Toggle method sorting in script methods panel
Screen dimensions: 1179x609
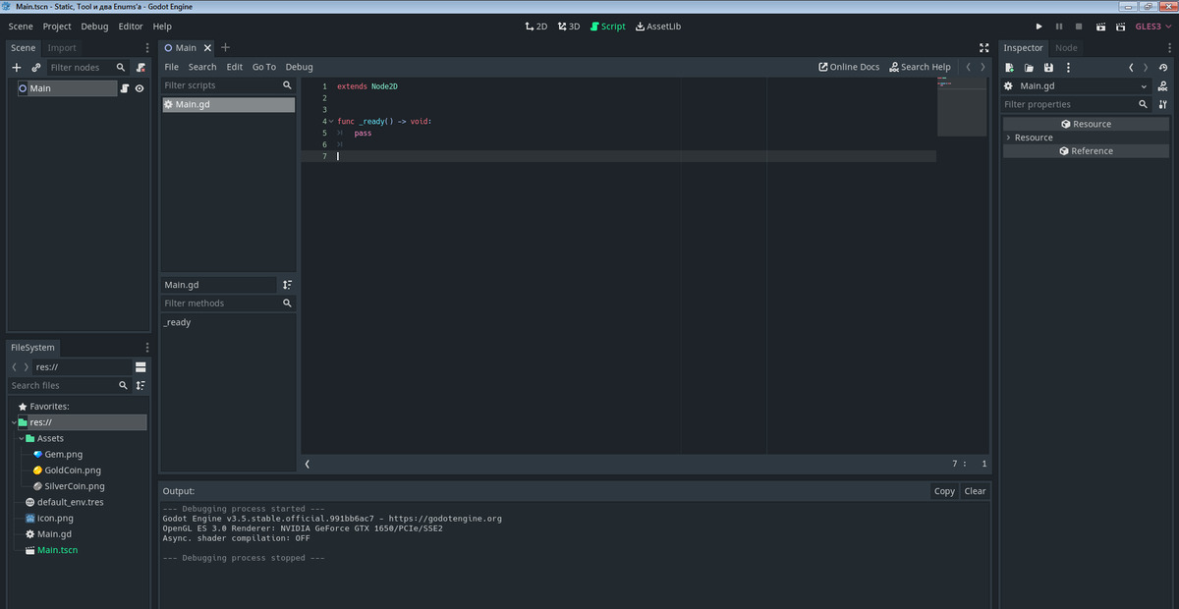287,284
